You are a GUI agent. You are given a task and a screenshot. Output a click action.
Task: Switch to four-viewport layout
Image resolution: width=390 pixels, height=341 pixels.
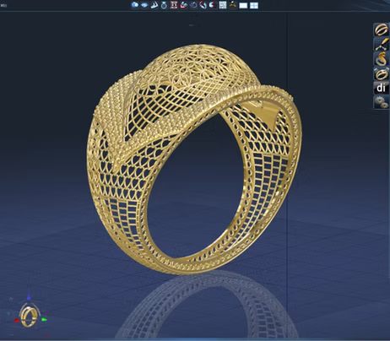[x=254, y=6]
